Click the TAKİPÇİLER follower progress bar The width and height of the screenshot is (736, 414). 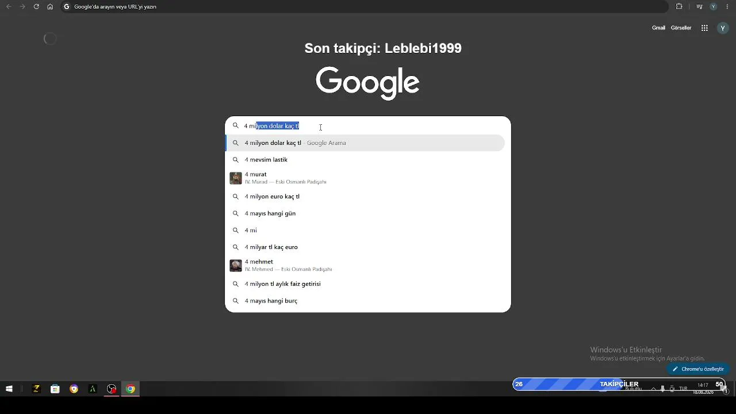[619, 384]
